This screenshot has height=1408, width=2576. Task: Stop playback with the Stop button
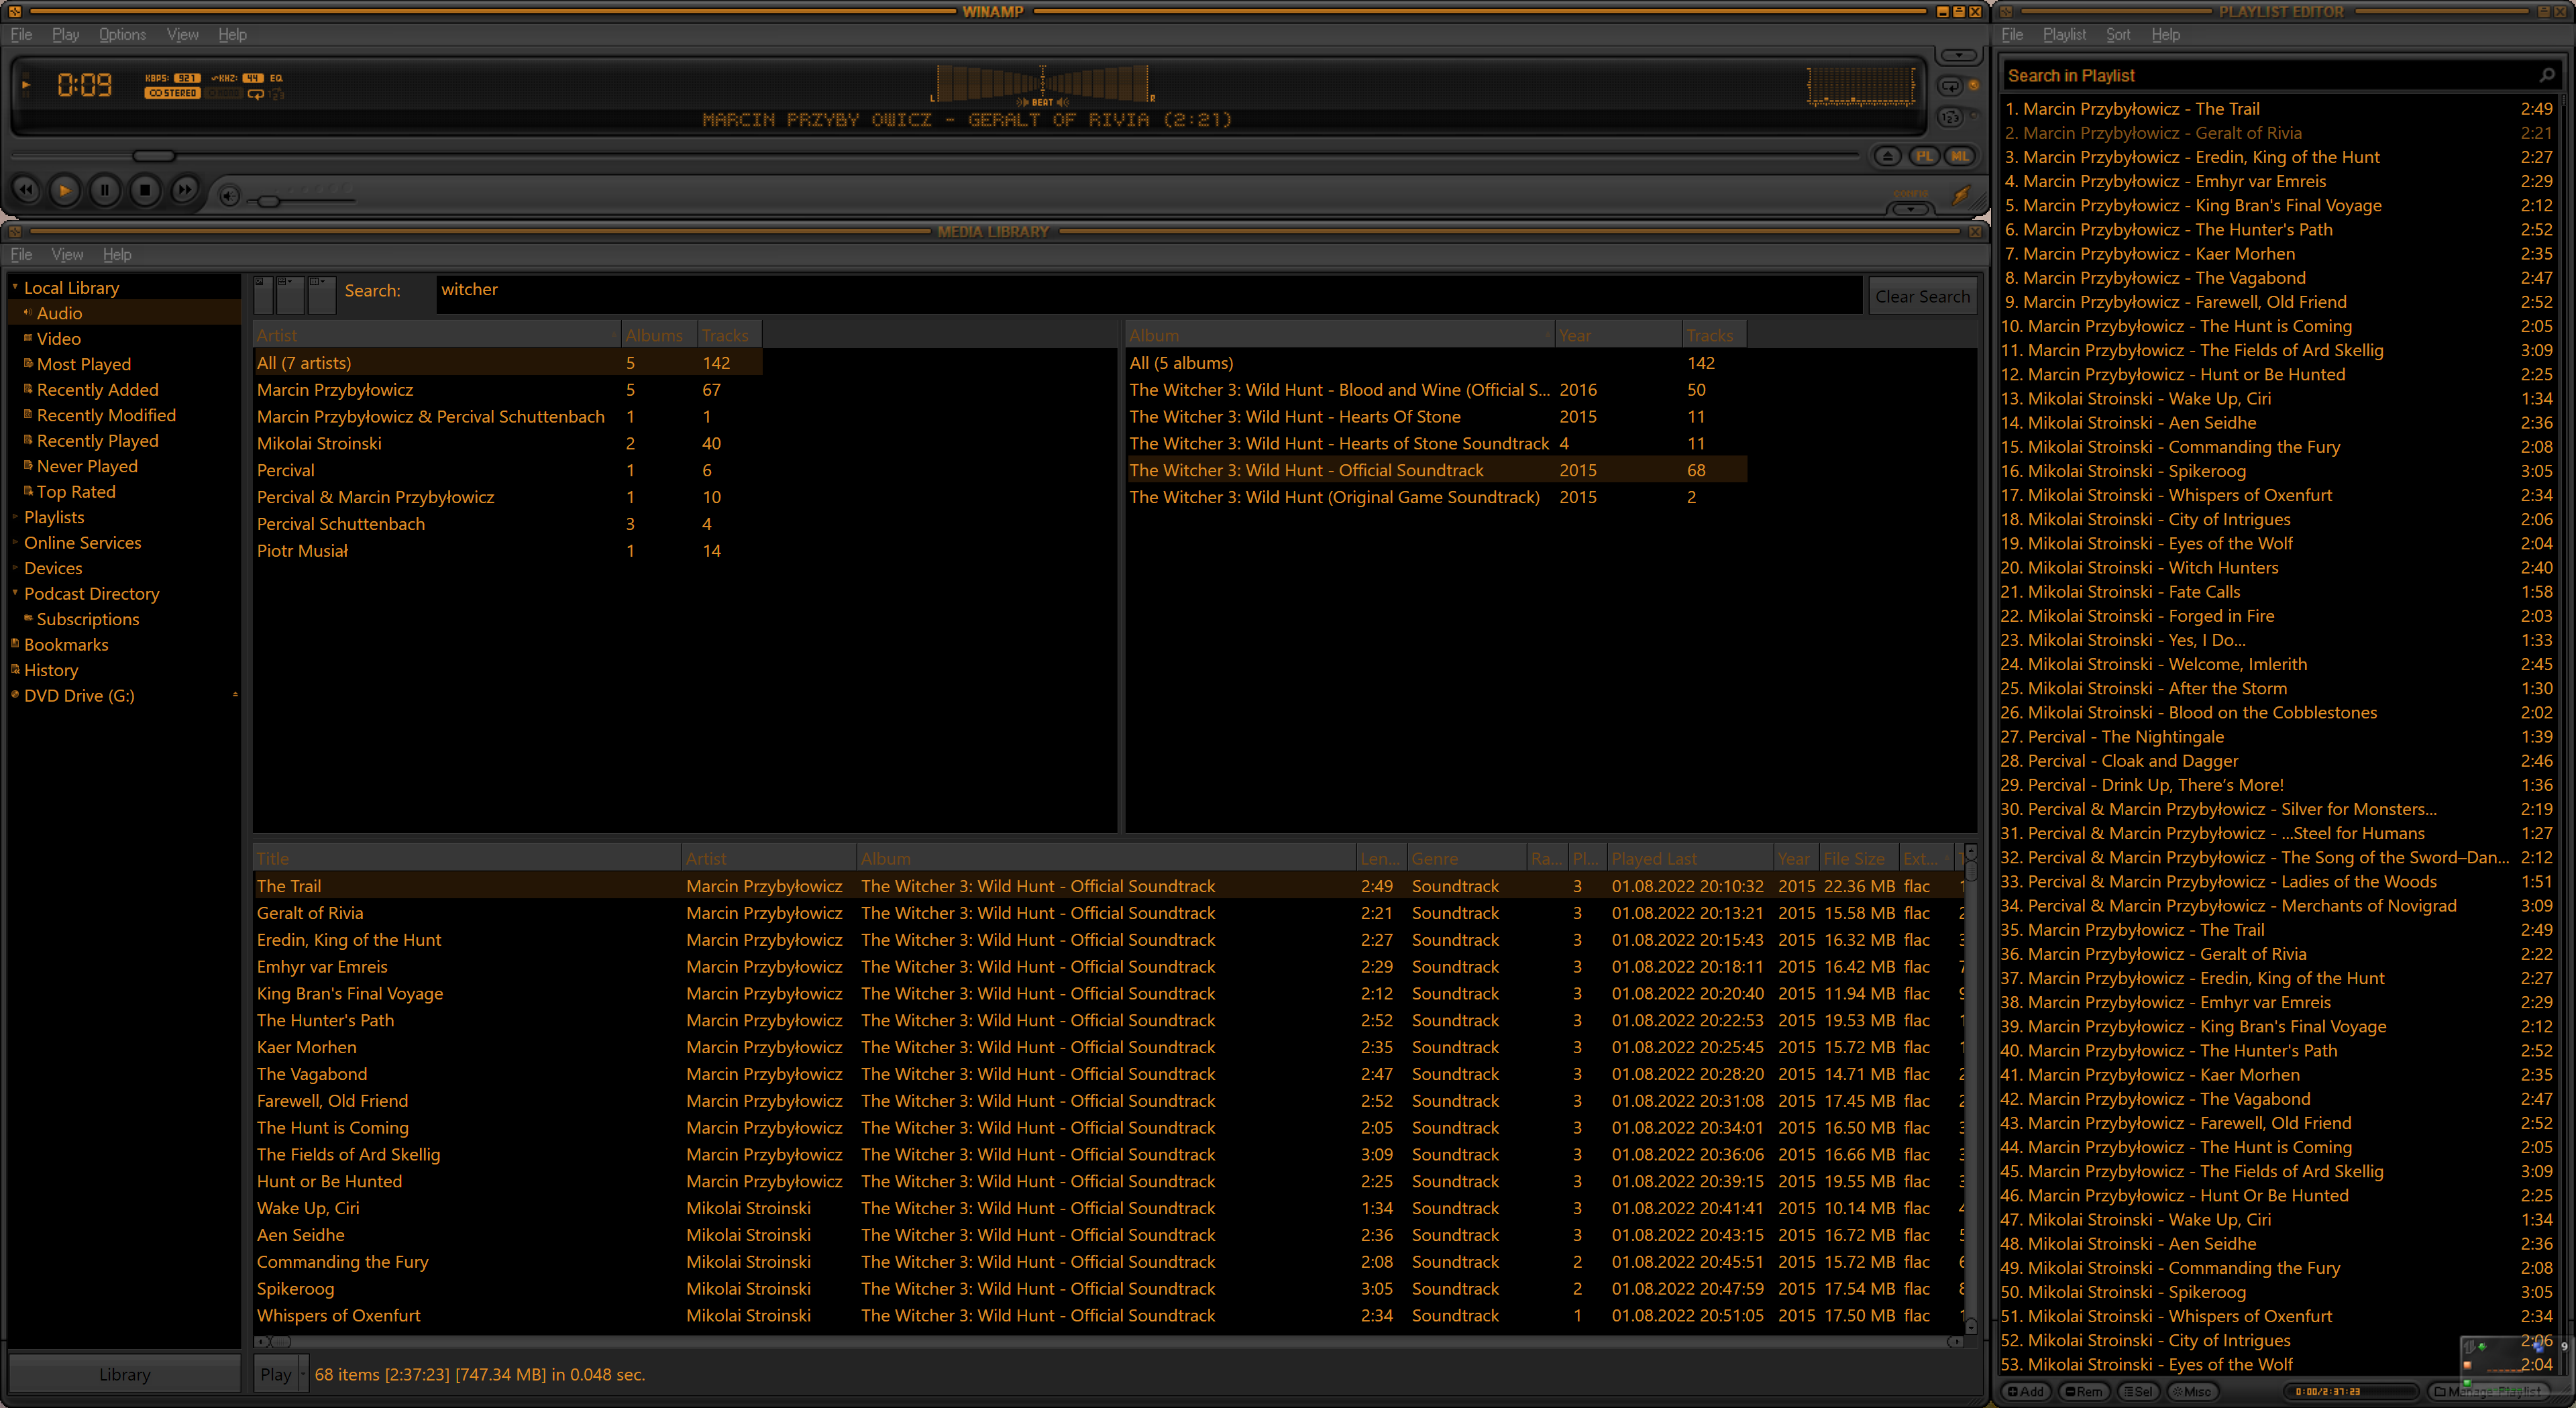(145, 190)
